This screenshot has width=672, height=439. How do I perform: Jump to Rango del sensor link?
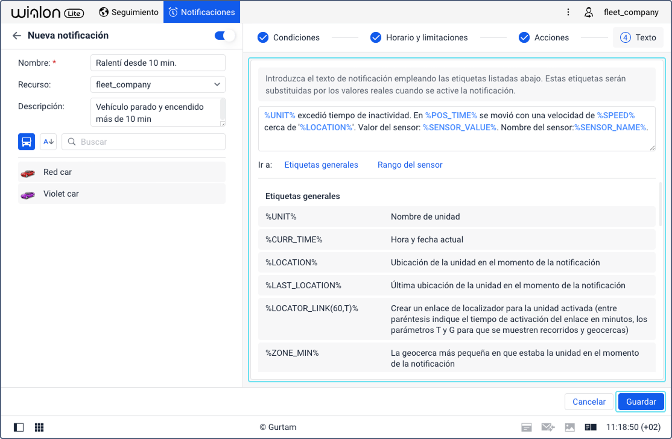coord(410,165)
